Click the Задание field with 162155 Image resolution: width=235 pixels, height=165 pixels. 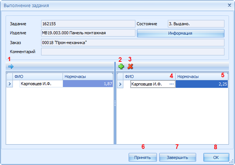pyautogui.click(x=88, y=24)
